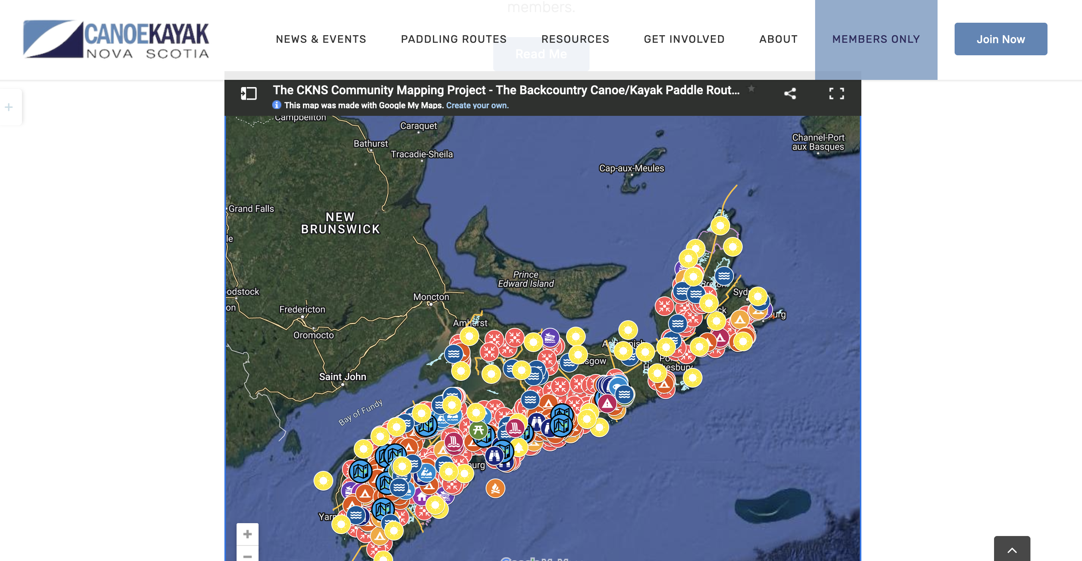Click the map title in the header bar
Screen dimensions: 1082x561
point(506,90)
